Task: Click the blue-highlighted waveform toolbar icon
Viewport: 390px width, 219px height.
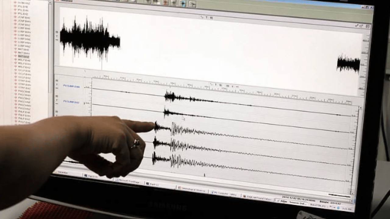Action: [183, 3]
